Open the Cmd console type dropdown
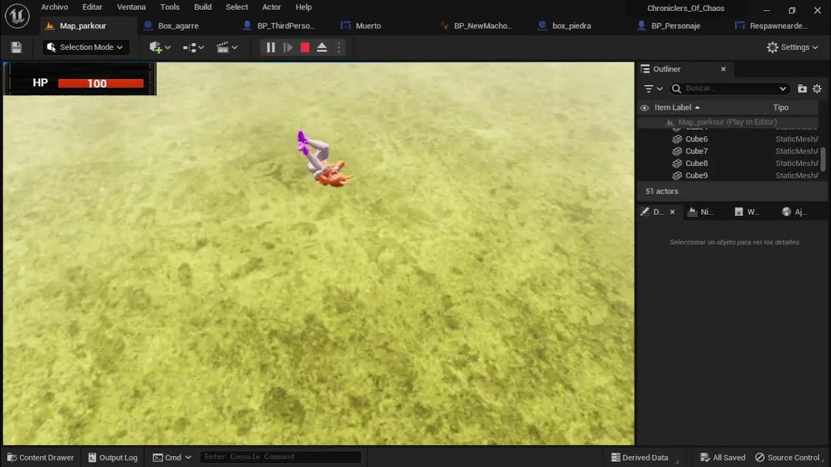This screenshot has width=831, height=467. coord(171,457)
